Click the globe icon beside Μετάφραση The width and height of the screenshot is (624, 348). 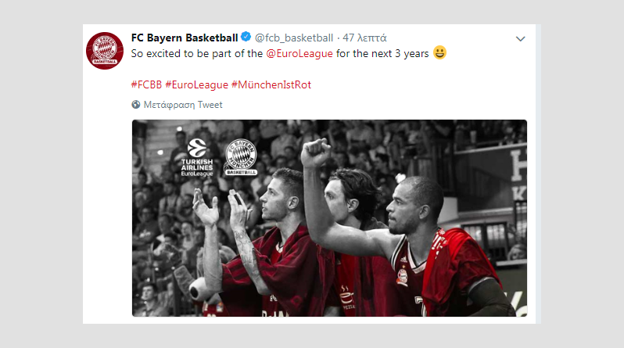pos(136,105)
